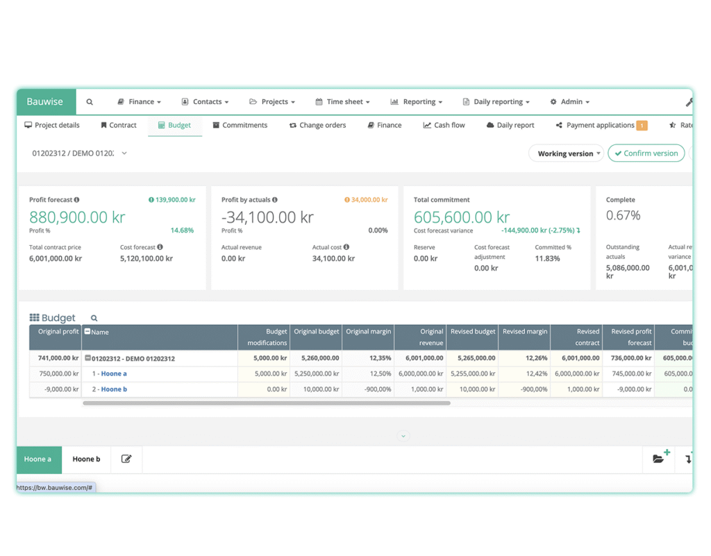Image resolution: width=711 pixels, height=556 pixels.
Task: Open the project Finance tab
Action: click(x=384, y=125)
